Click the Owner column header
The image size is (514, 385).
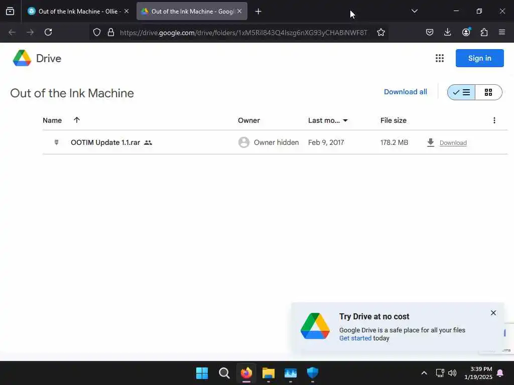point(249,120)
